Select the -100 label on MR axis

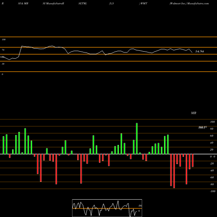pos(213,191)
